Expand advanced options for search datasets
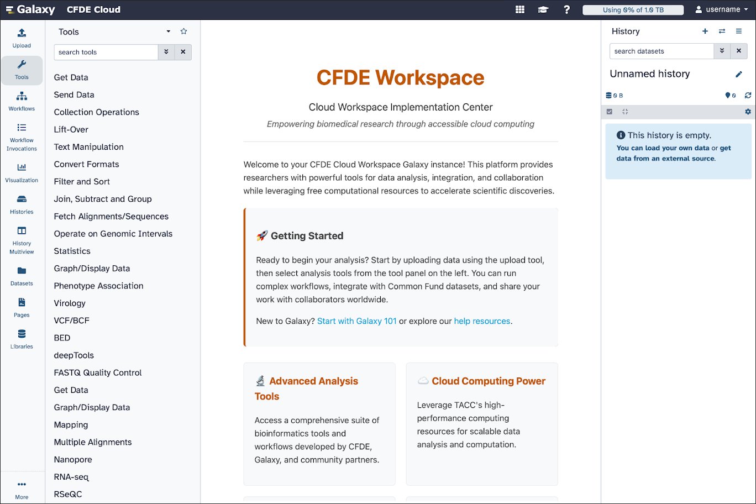The height and width of the screenshot is (504, 756). coord(721,51)
